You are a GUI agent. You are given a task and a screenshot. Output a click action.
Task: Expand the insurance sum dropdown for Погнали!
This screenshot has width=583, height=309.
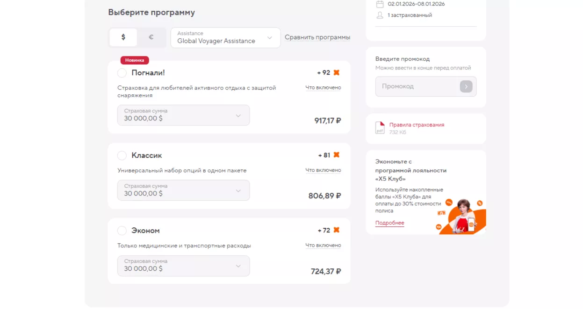point(183,115)
